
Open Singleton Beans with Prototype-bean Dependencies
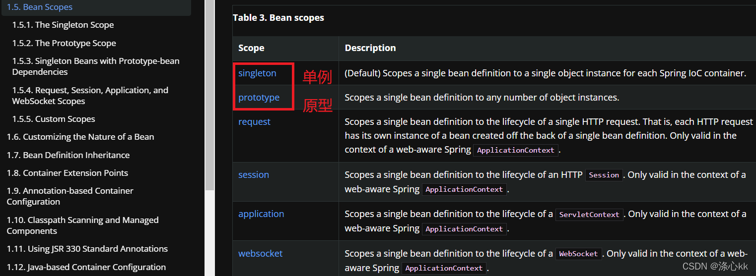(x=96, y=66)
